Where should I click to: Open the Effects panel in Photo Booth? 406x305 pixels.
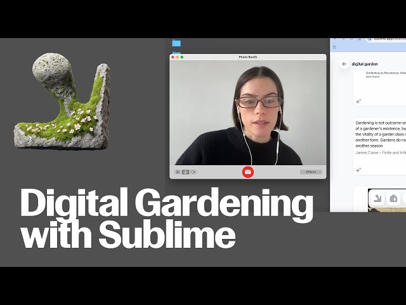pos(311,172)
